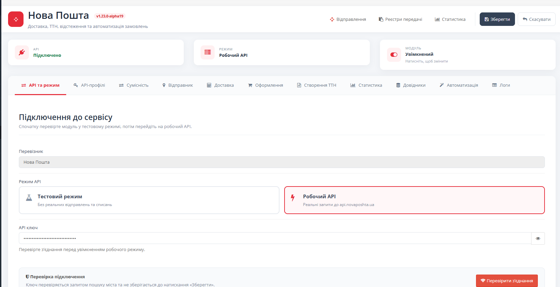The image size is (560, 287).
Task: Click the floppy disk icon on Зберегти
Action: (x=486, y=19)
